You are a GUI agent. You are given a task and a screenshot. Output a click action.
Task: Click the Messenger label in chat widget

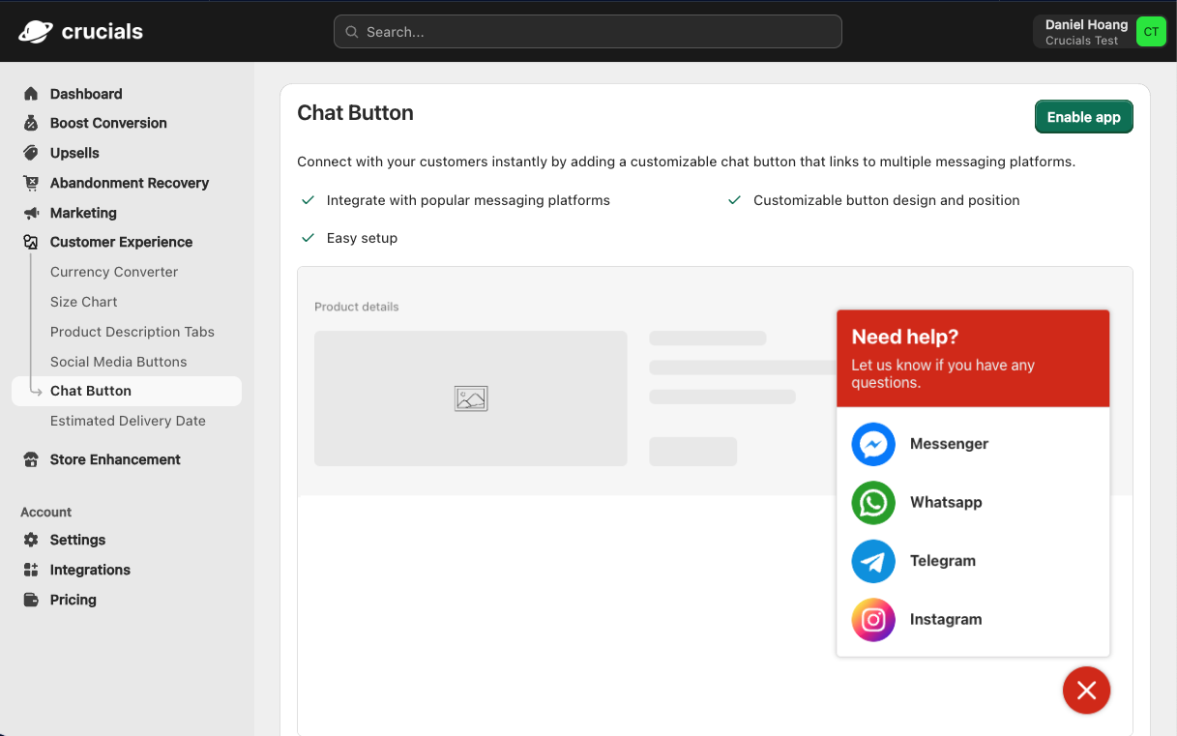(949, 444)
